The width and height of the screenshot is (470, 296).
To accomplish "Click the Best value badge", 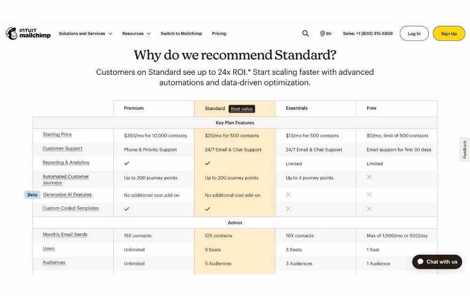I will pyautogui.click(x=242, y=109).
